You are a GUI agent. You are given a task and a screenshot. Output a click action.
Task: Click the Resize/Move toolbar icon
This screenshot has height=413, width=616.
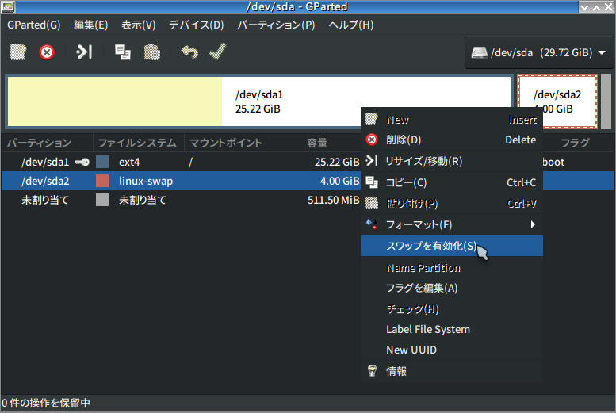84,52
